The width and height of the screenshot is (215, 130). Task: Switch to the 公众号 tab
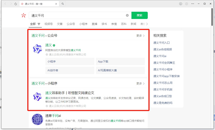coord(71,24)
